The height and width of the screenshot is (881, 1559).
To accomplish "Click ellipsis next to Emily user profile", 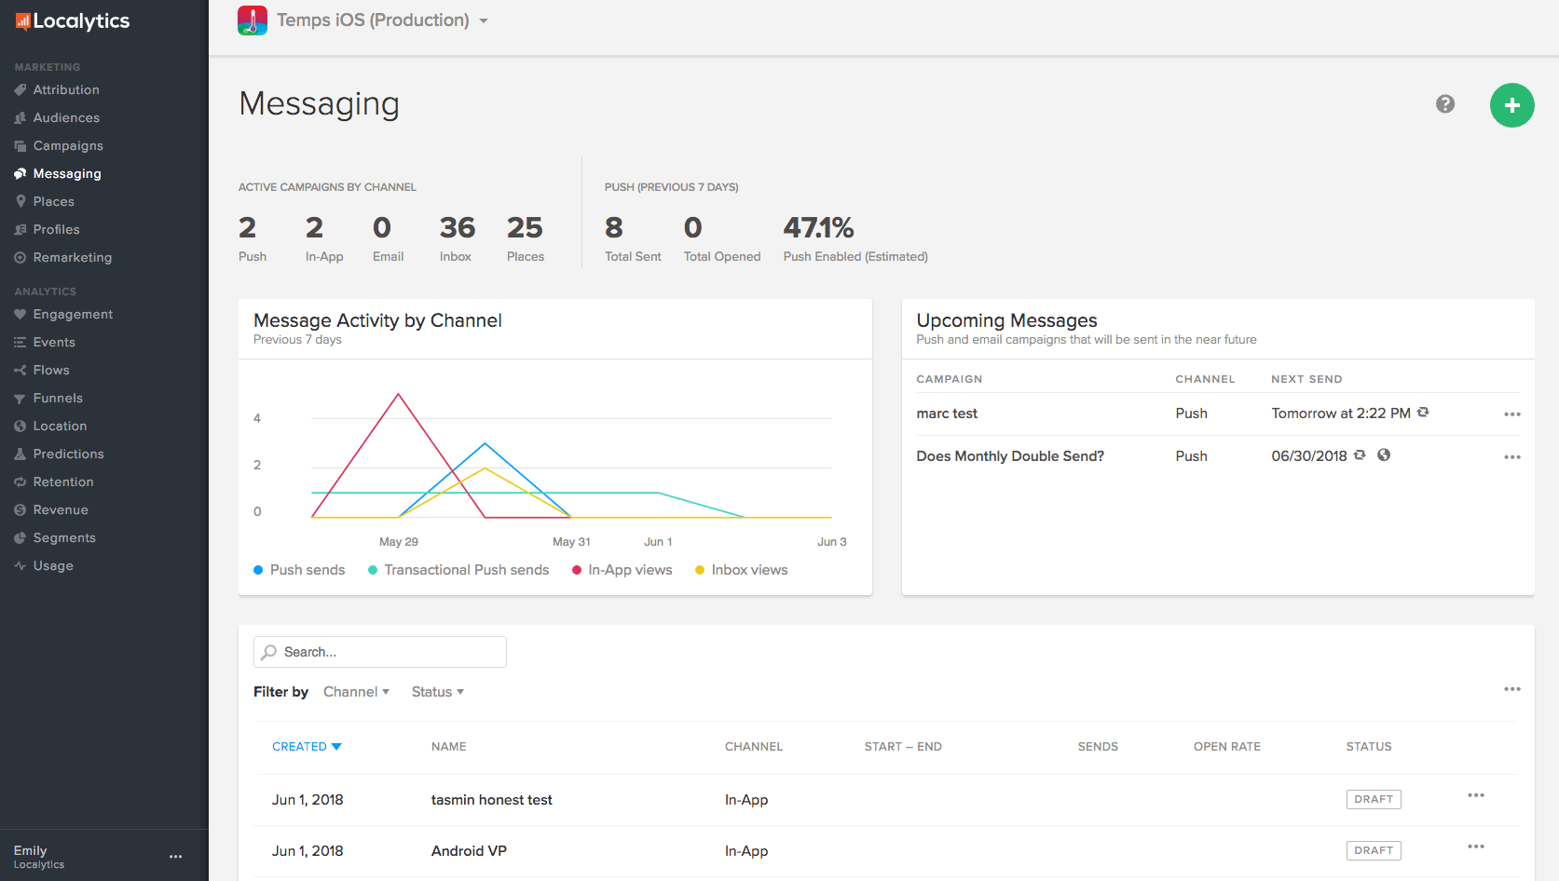I will (175, 857).
